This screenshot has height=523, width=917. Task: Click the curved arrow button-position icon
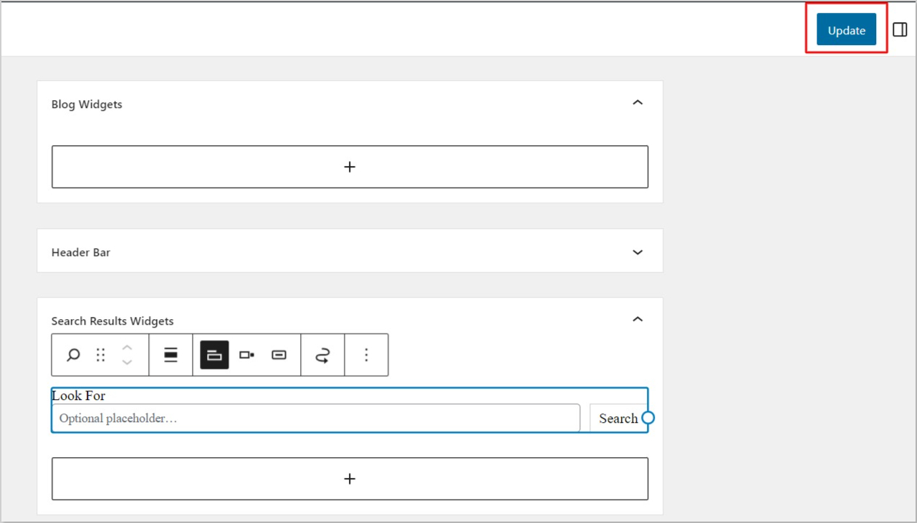322,354
